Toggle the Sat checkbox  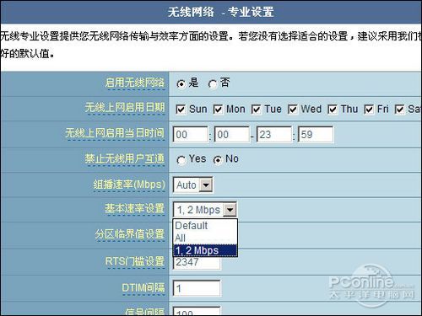pyautogui.click(x=399, y=110)
